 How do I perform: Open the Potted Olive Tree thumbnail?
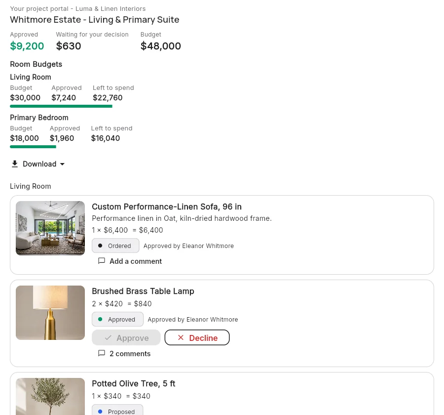point(50,396)
